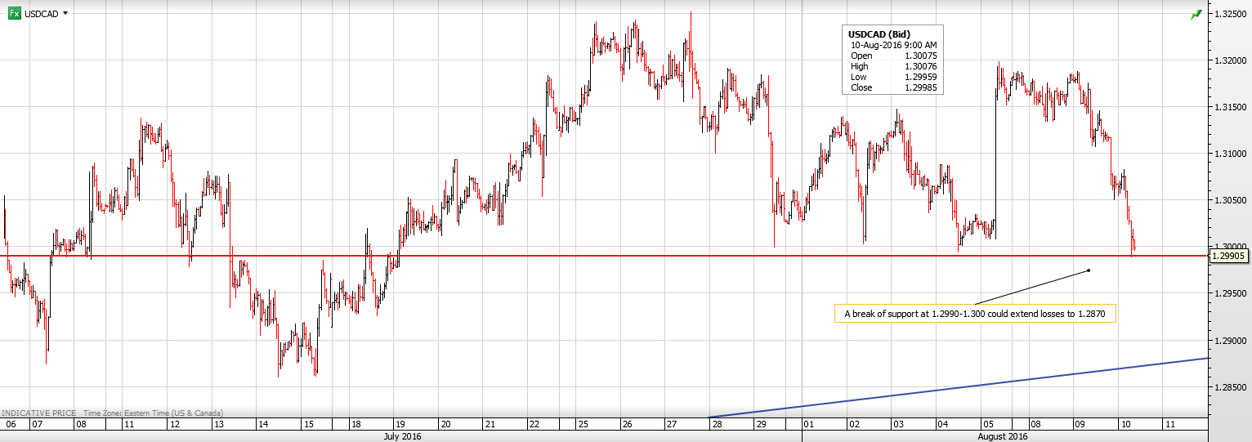Click the 1.30500 price axis label
1252x442 pixels.
[x=1229, y=200]
